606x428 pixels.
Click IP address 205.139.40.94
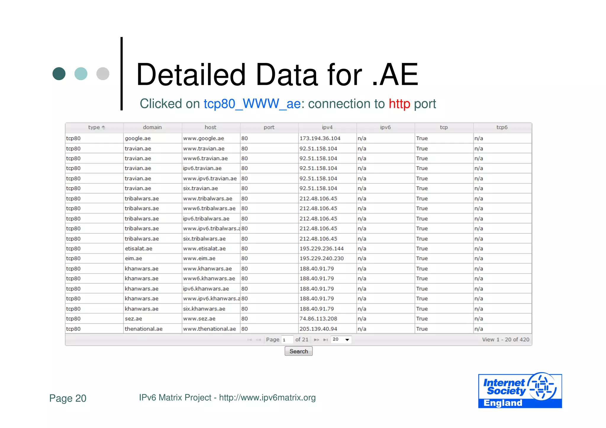click(318, 329)
